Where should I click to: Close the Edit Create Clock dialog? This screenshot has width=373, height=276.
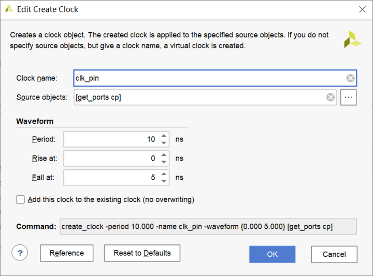point(362,9)
